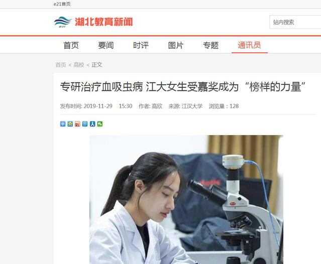Share article via Sina Weibo icon
Screen dimensions: 321x264
pyautogui.click(x=77, y=124)
